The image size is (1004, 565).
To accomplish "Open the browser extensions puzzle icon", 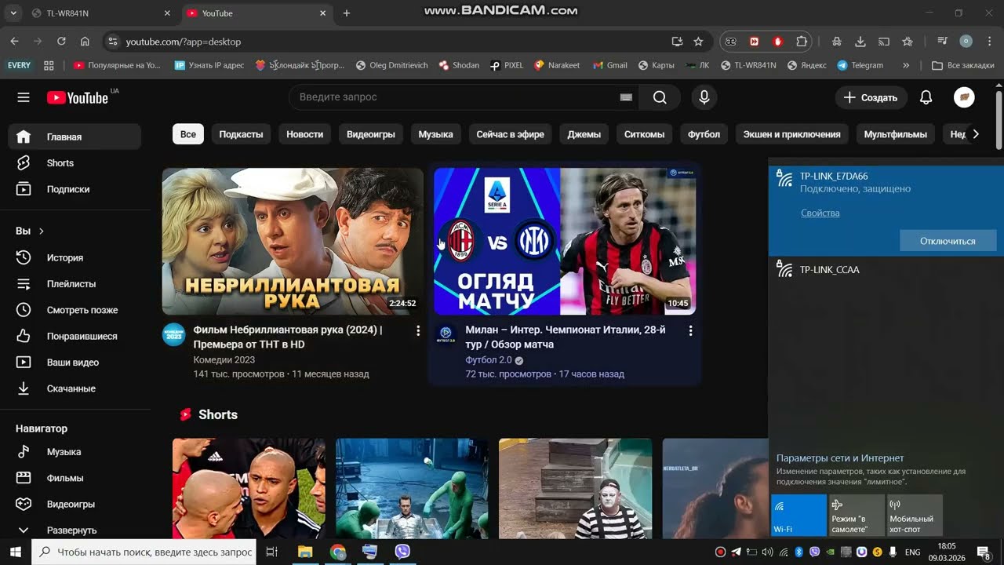I will click(x=802, y=42).
